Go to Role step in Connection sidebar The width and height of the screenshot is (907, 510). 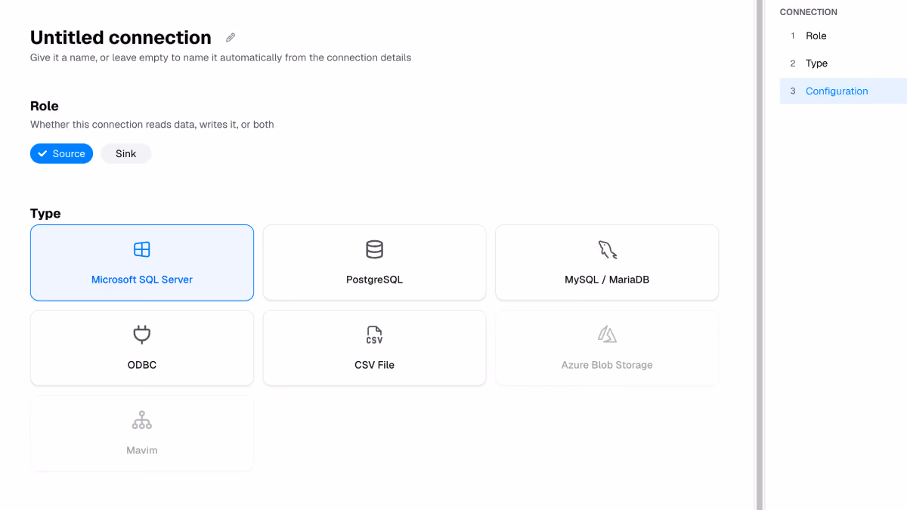click(x=844, y=36)
